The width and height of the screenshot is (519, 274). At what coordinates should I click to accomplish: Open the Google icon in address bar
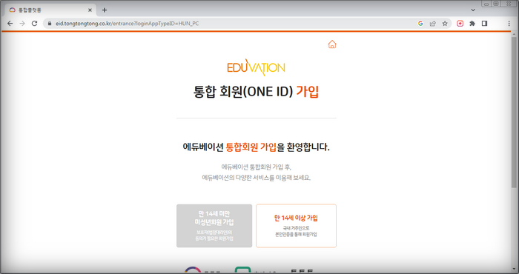pos(420,24)
